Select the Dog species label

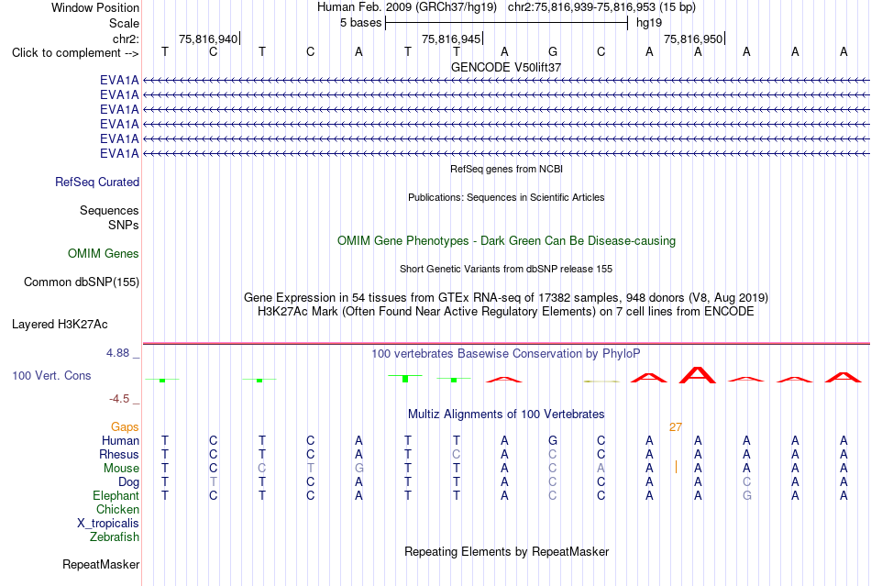[128, 482]
